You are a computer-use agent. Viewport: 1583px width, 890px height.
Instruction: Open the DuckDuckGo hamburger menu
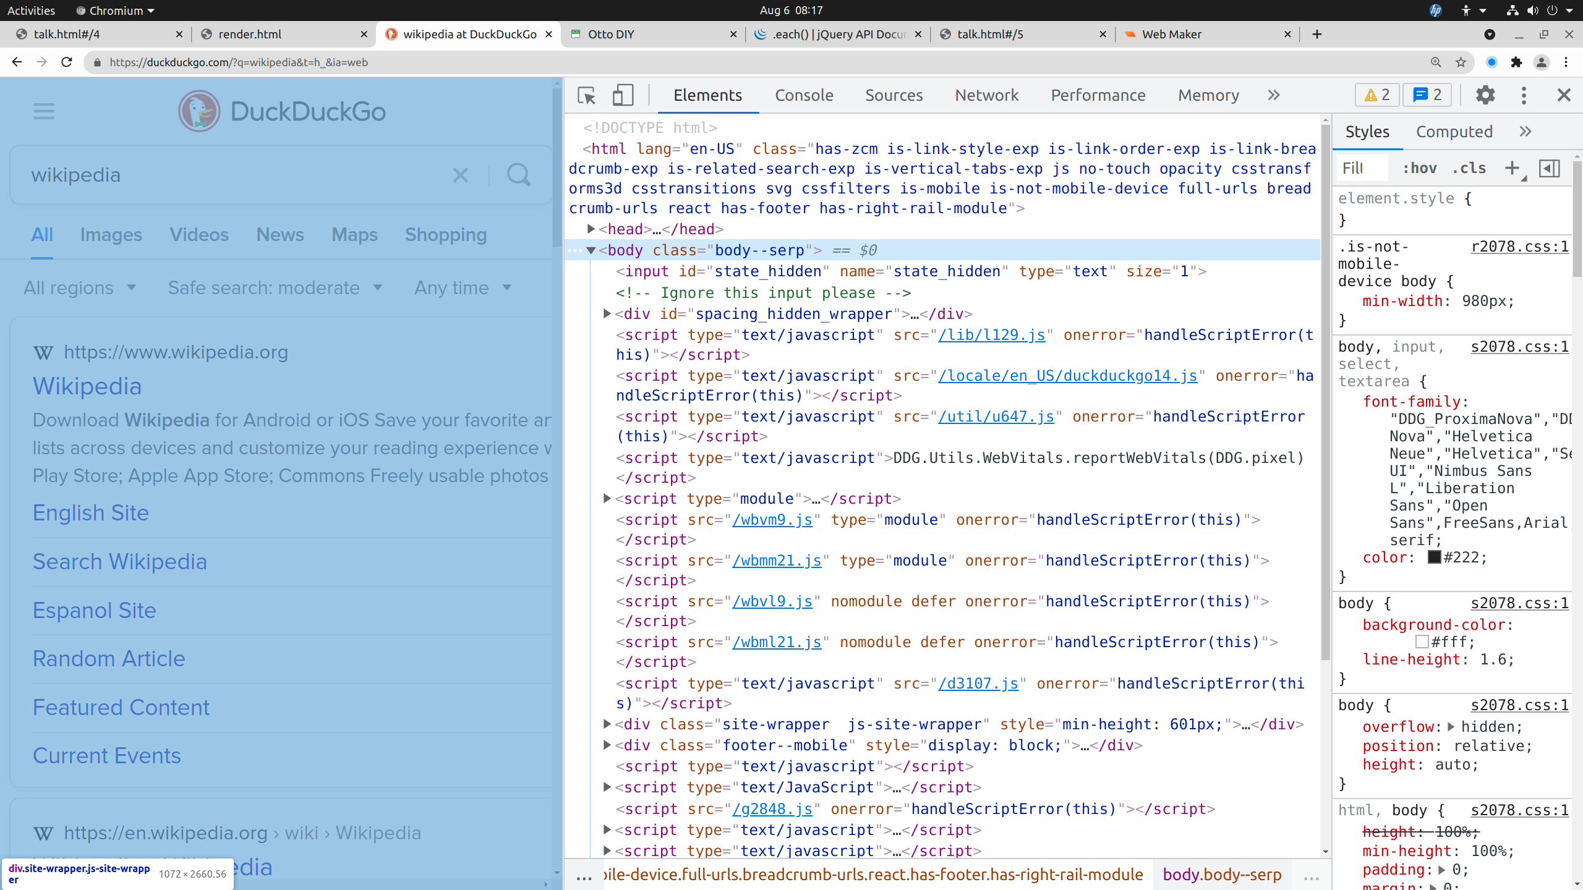click(x=44, y=112)
